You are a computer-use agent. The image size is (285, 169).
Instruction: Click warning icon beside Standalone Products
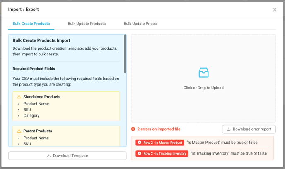coord(19,97)
